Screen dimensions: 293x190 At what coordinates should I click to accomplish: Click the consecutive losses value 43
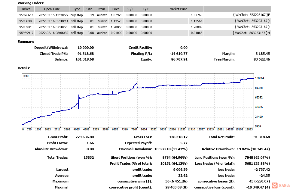(260, 181)
